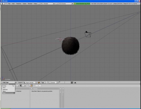
Task: Open the scene browse arrow beside SCE:Scene
Action: click(57, 4)
